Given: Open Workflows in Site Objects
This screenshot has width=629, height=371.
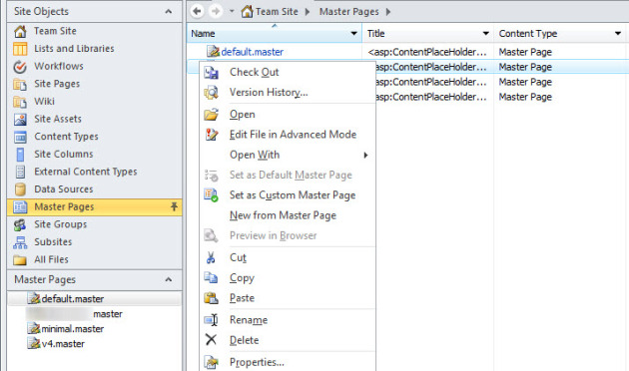Looking at the screenshot, I should point(59,66).
